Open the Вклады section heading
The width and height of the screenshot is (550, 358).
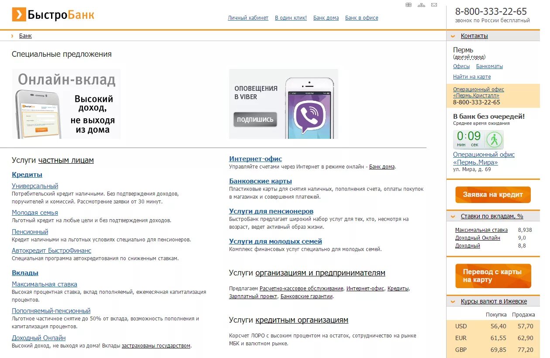click(25, 273)
